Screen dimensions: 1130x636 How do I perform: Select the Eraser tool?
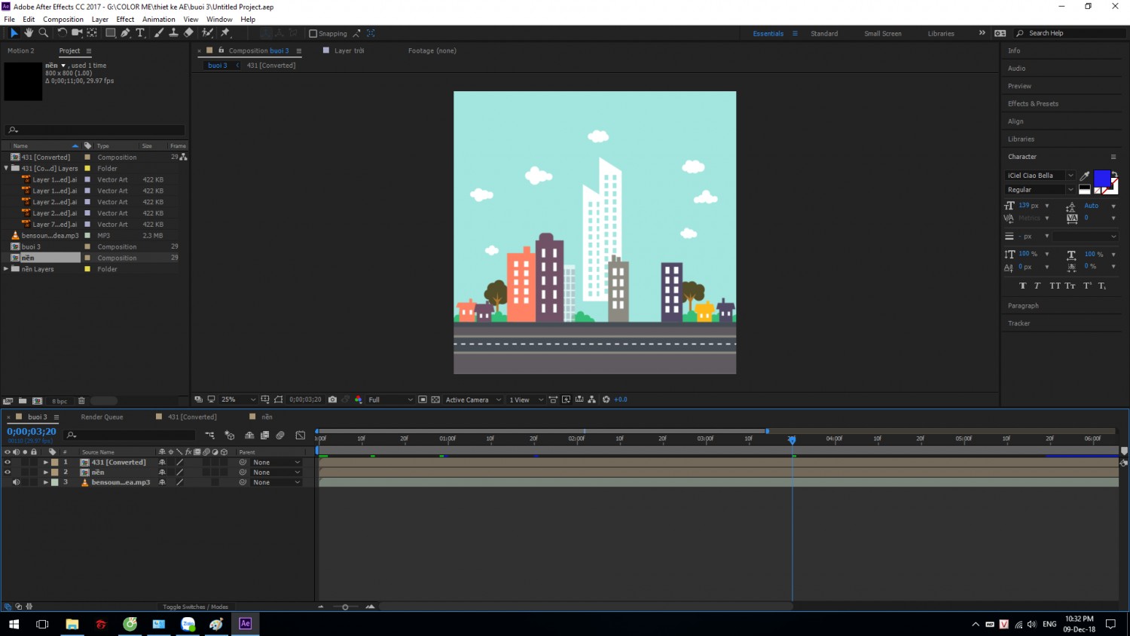point(188,32)
